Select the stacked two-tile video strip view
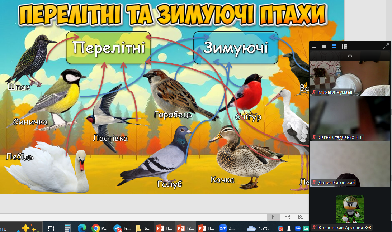This screenshot has width=392, height=232. (x=334, y=47)
